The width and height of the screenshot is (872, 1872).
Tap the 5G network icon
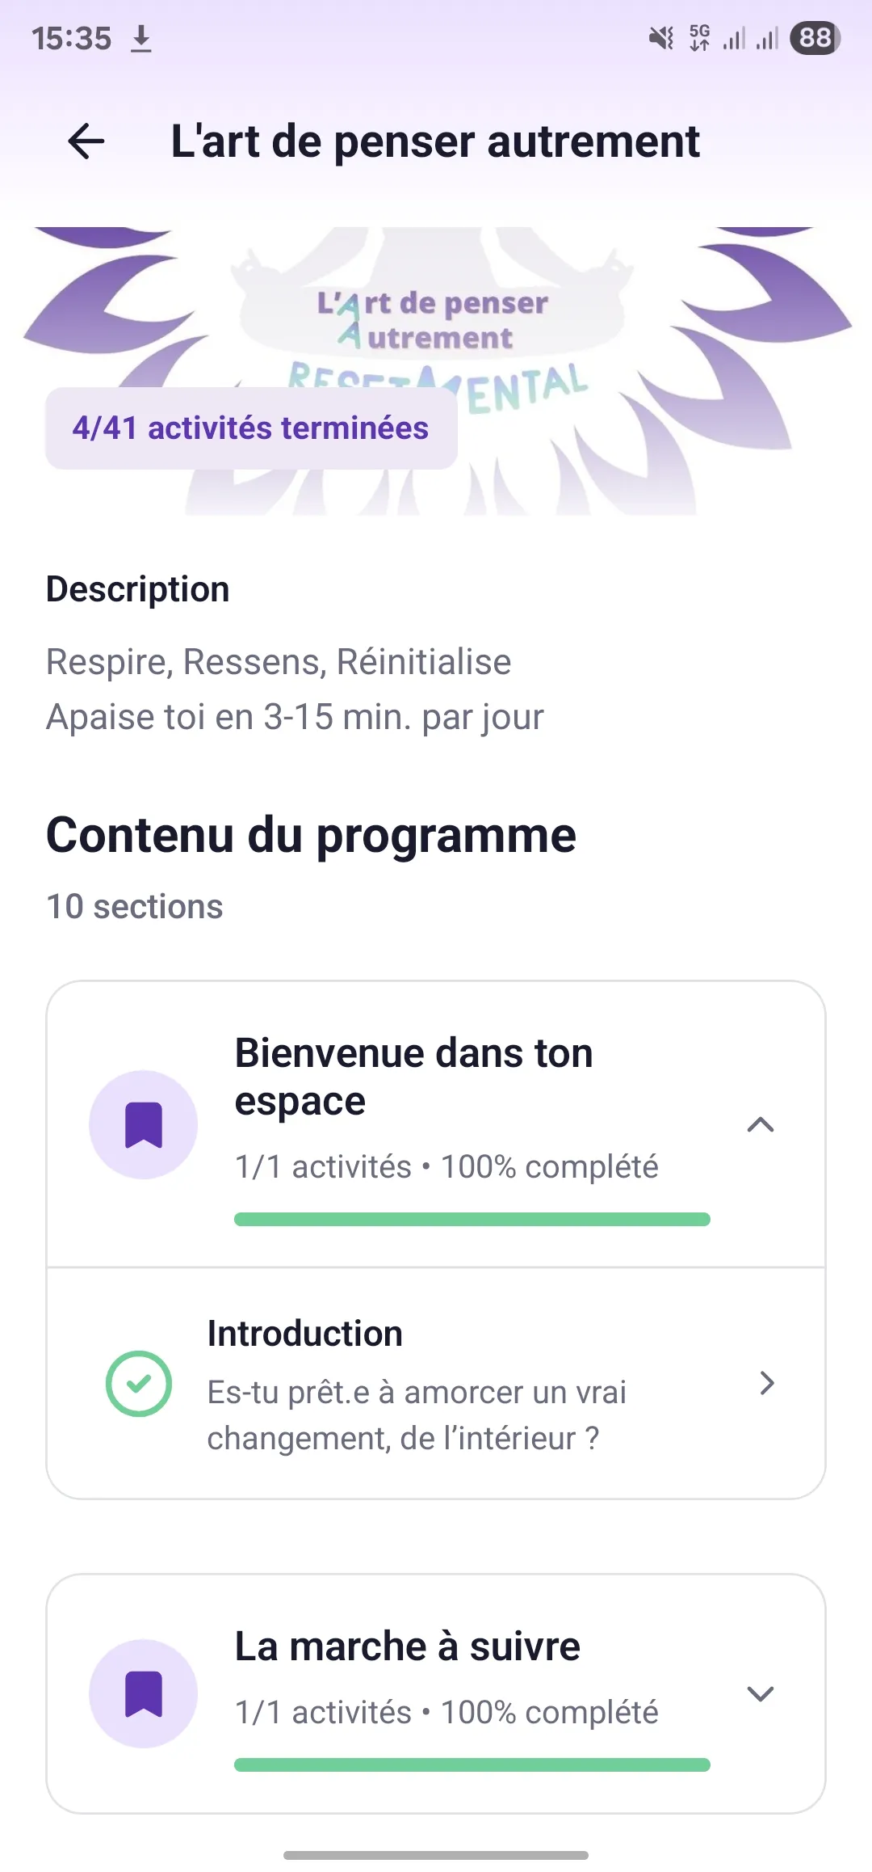tap(699, 38)
